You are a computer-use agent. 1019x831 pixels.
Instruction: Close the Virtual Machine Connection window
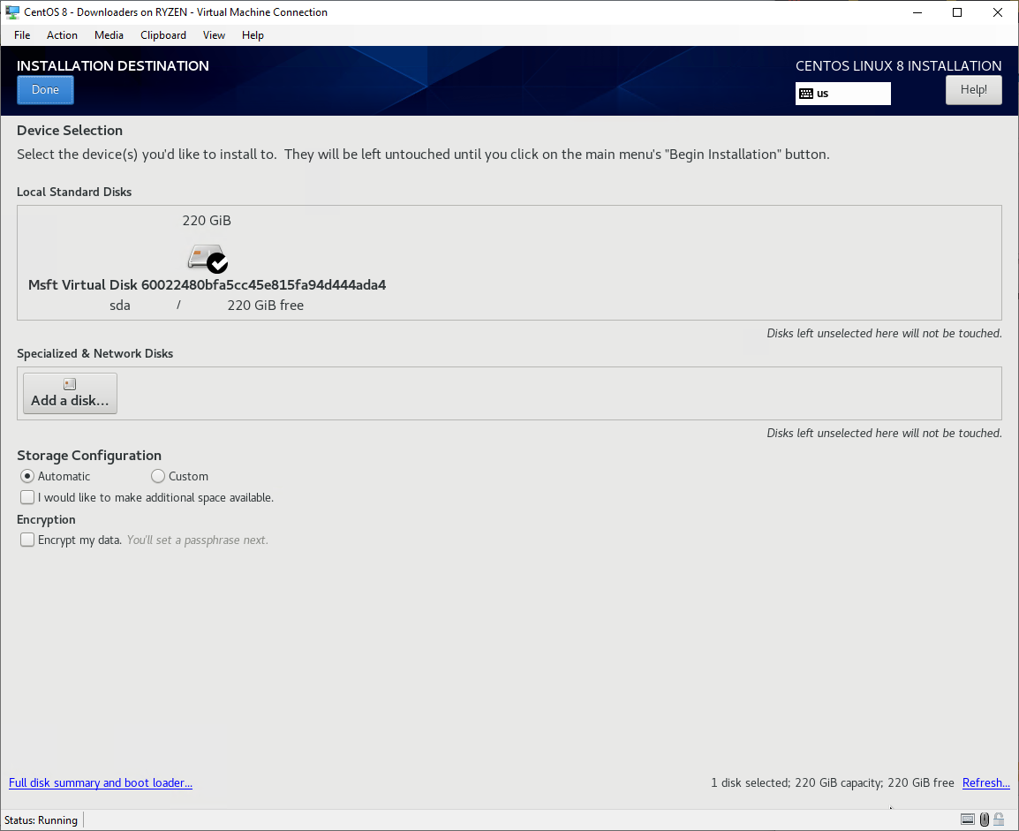pyautogui.click(x=998, y=12)
